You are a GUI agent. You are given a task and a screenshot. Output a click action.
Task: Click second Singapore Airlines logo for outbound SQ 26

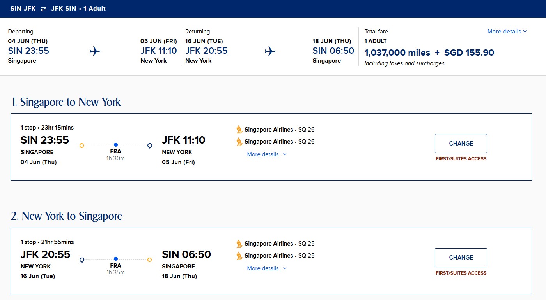239,142
